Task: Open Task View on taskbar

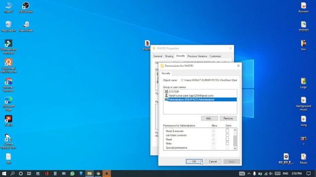Action: [29, 174]
